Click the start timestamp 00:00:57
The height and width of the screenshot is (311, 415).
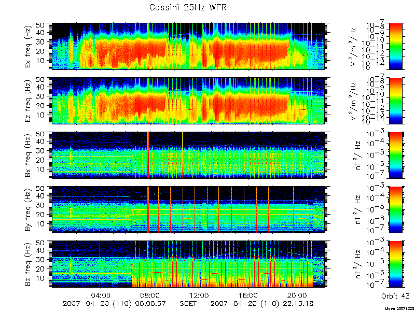(150, 303)
